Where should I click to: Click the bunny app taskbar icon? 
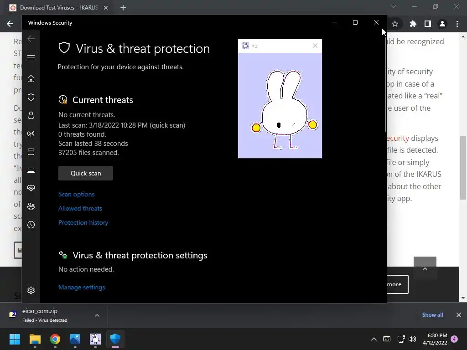pyautogui.click(x=95, y=339)
